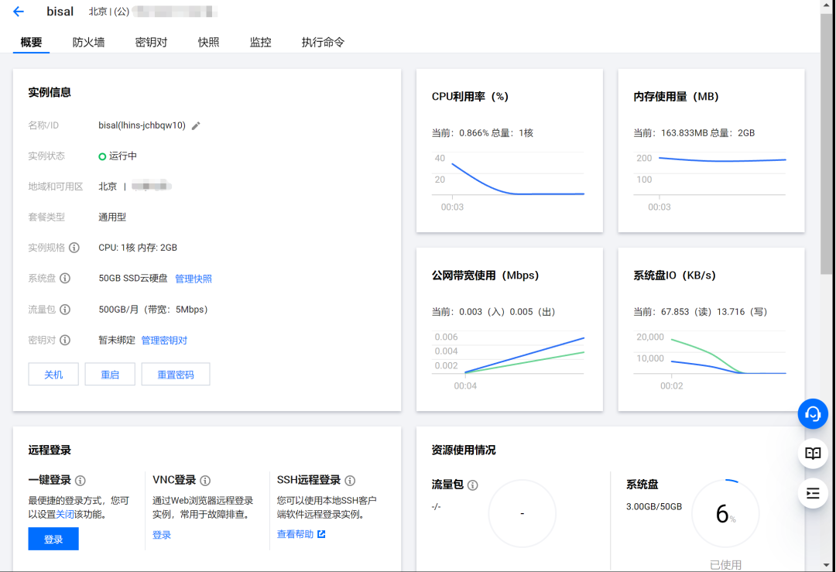Image resolution: width=836 pixels, height=572 pixels.
Task: Click the 关闭 link in 一键登录
Action: pos(65,515)
